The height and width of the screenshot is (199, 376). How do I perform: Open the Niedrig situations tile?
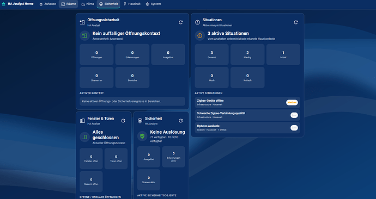[x=247, y=54]
